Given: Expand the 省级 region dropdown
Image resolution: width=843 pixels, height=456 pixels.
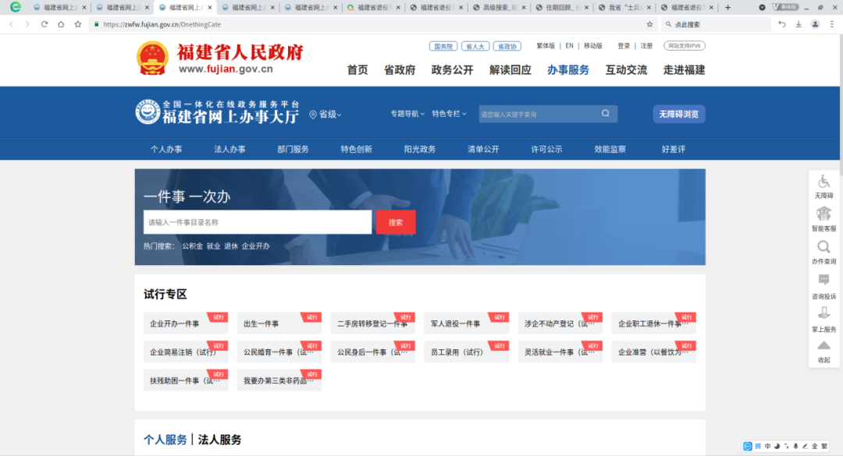Looking at the screenshot, I should coord(326,115).
